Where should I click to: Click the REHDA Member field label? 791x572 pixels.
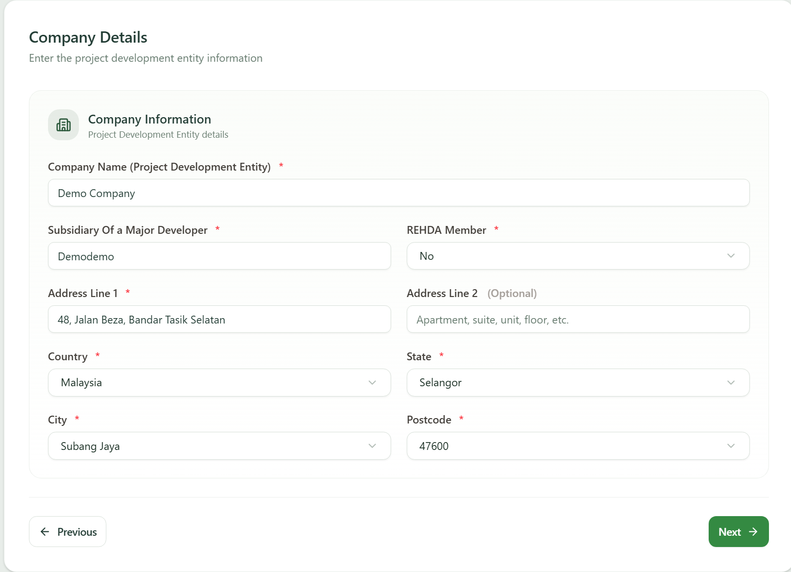[x=446, y=230]
